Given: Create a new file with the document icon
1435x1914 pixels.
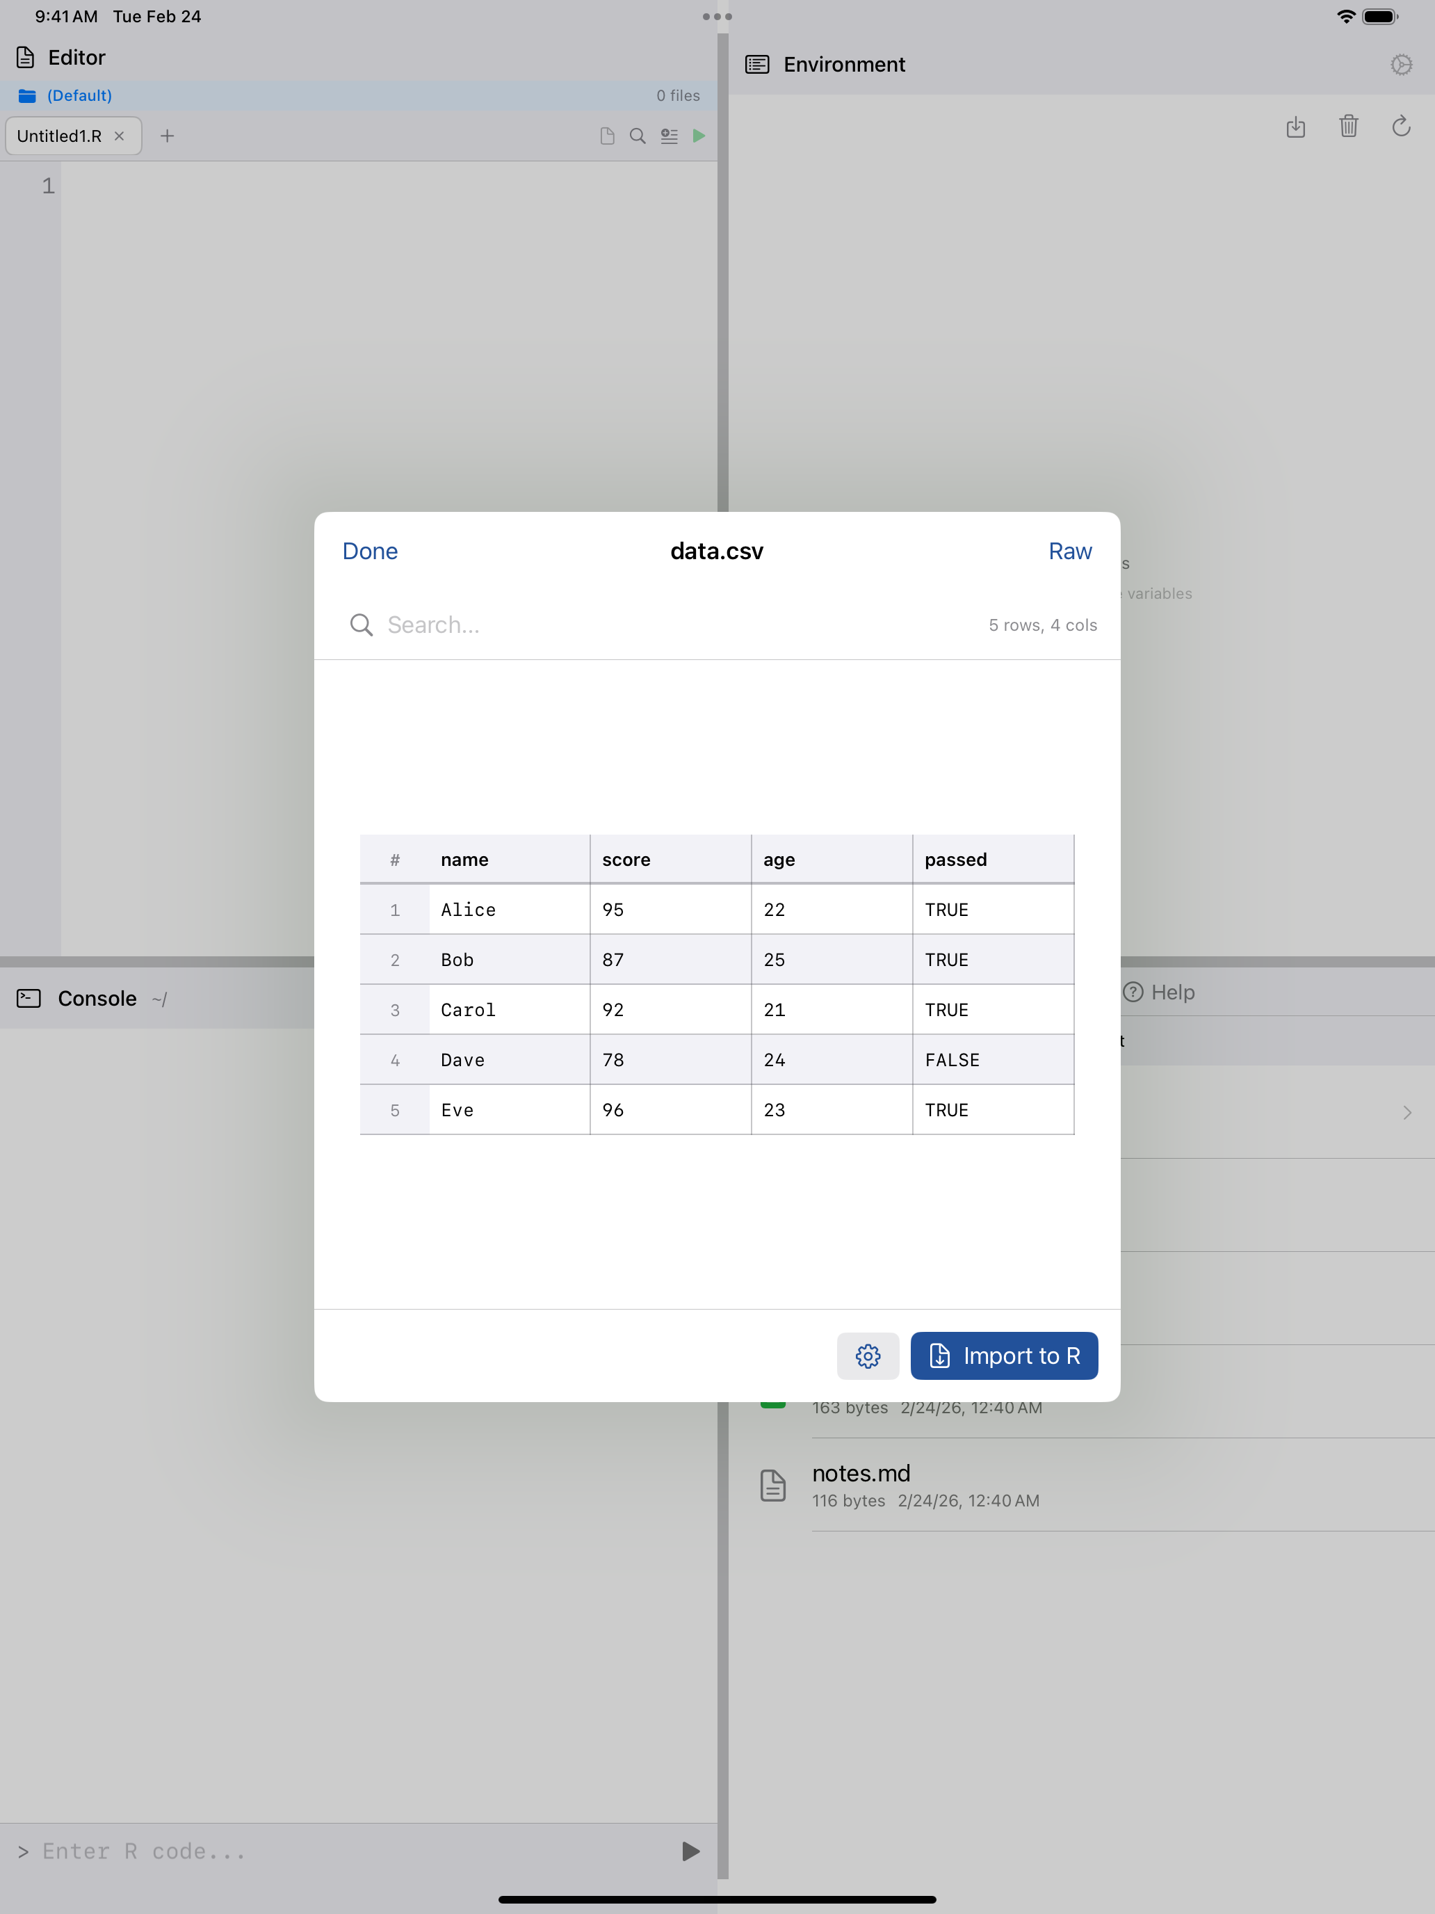Looking at the screenshot, I should point(606,136).
